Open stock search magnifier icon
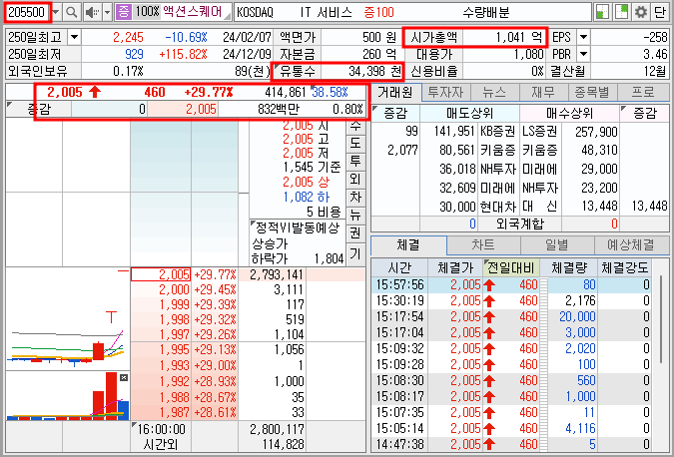674x457 pixels. [x=71, y=12]
